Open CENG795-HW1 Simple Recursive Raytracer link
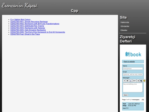 [x=29, y=22]
